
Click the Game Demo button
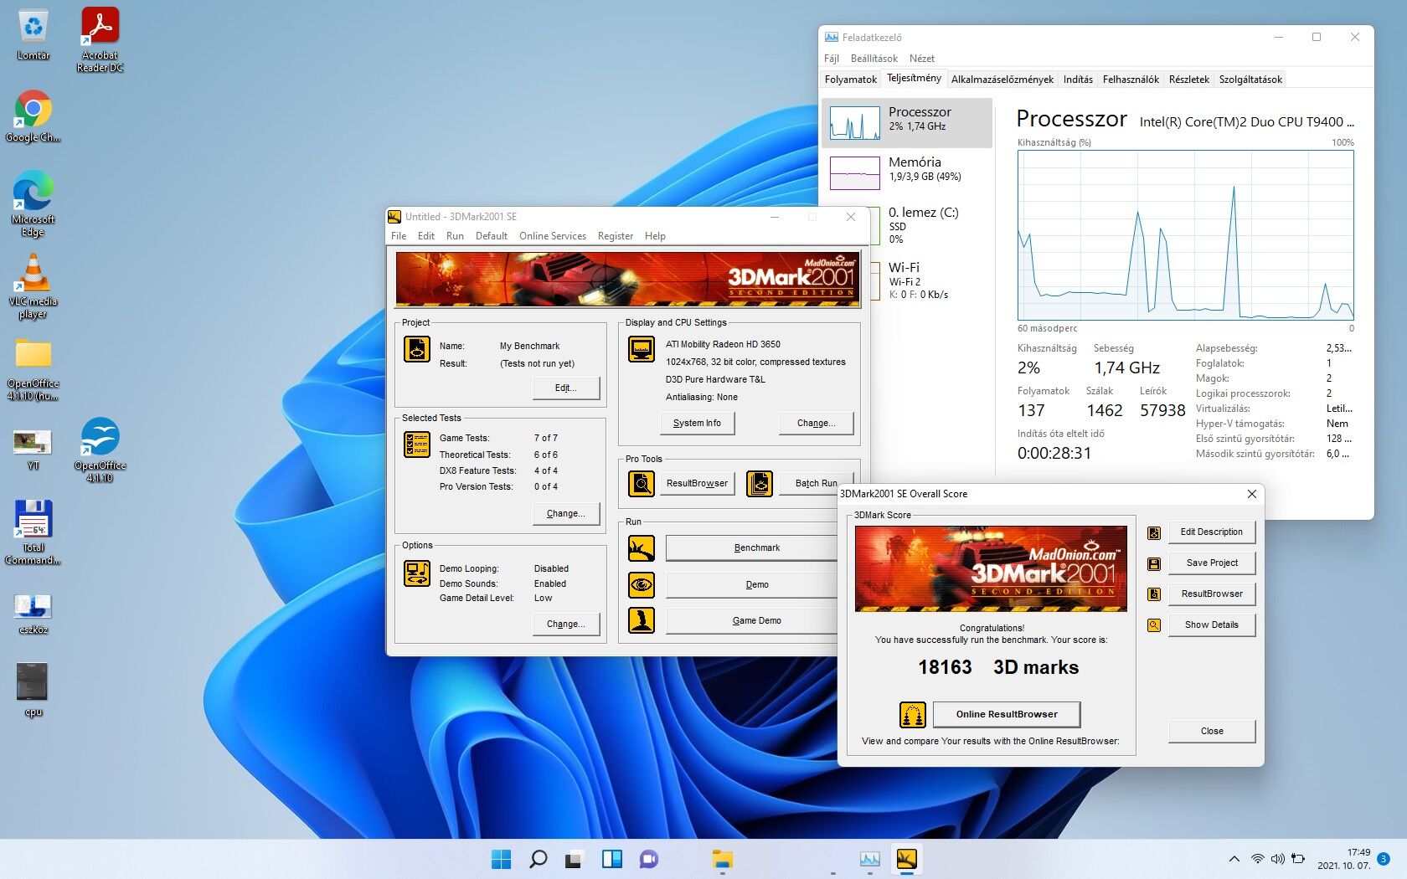[x=752, y=620]
